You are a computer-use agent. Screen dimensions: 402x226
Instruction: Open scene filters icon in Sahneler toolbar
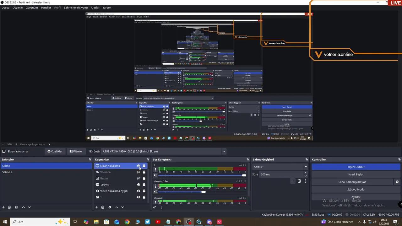[x=16, y=207]
